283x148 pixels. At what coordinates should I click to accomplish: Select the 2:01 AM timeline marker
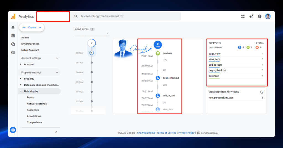tap(92, 63)
